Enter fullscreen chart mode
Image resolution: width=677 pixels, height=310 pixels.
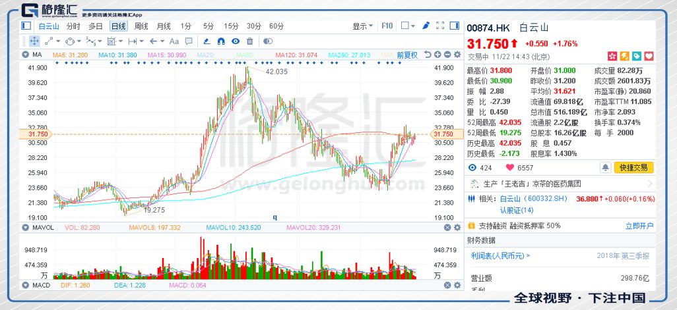(x=440, y=26)
